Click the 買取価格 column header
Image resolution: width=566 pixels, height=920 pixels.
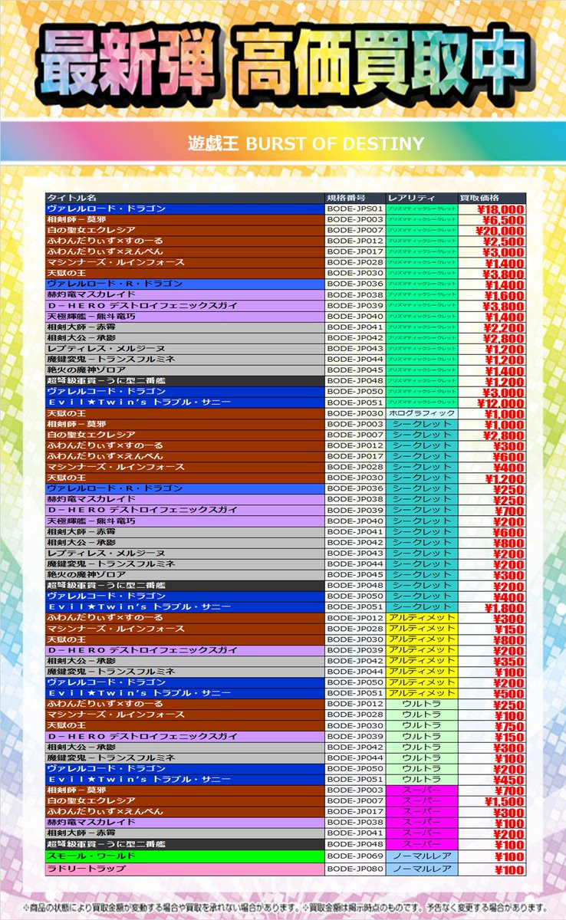click(492, 198)
